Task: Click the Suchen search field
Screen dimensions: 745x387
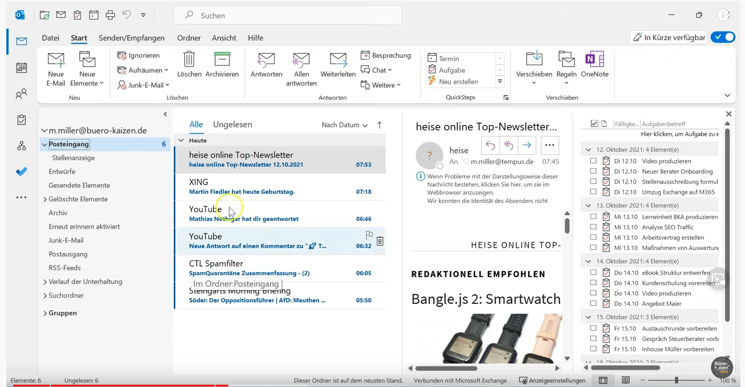Action: [288, 15]
